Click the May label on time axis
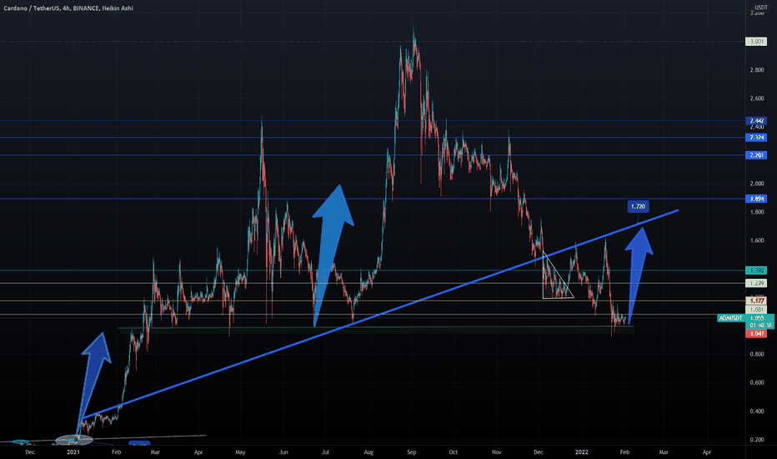 (240, 452)
